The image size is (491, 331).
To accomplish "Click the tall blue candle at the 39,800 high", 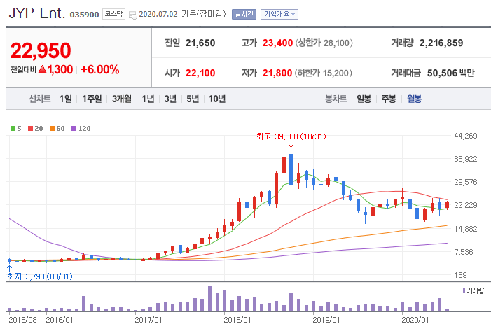I will (291, 171).
